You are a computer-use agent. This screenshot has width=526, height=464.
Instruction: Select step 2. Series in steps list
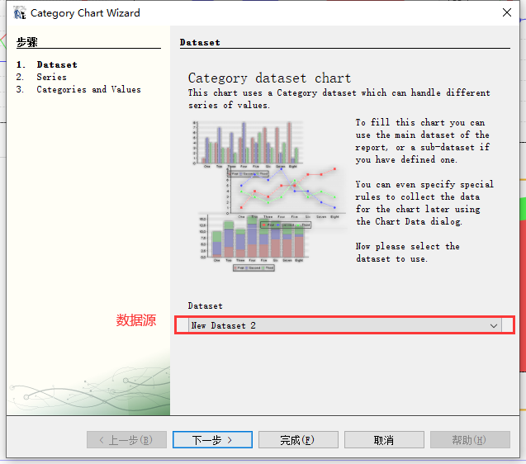click(41, 77)
